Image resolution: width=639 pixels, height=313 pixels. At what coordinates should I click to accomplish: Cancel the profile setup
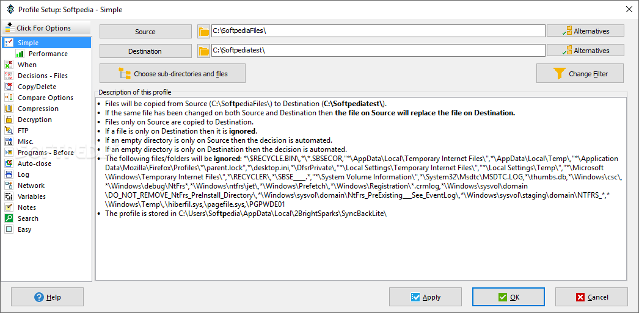592,297
